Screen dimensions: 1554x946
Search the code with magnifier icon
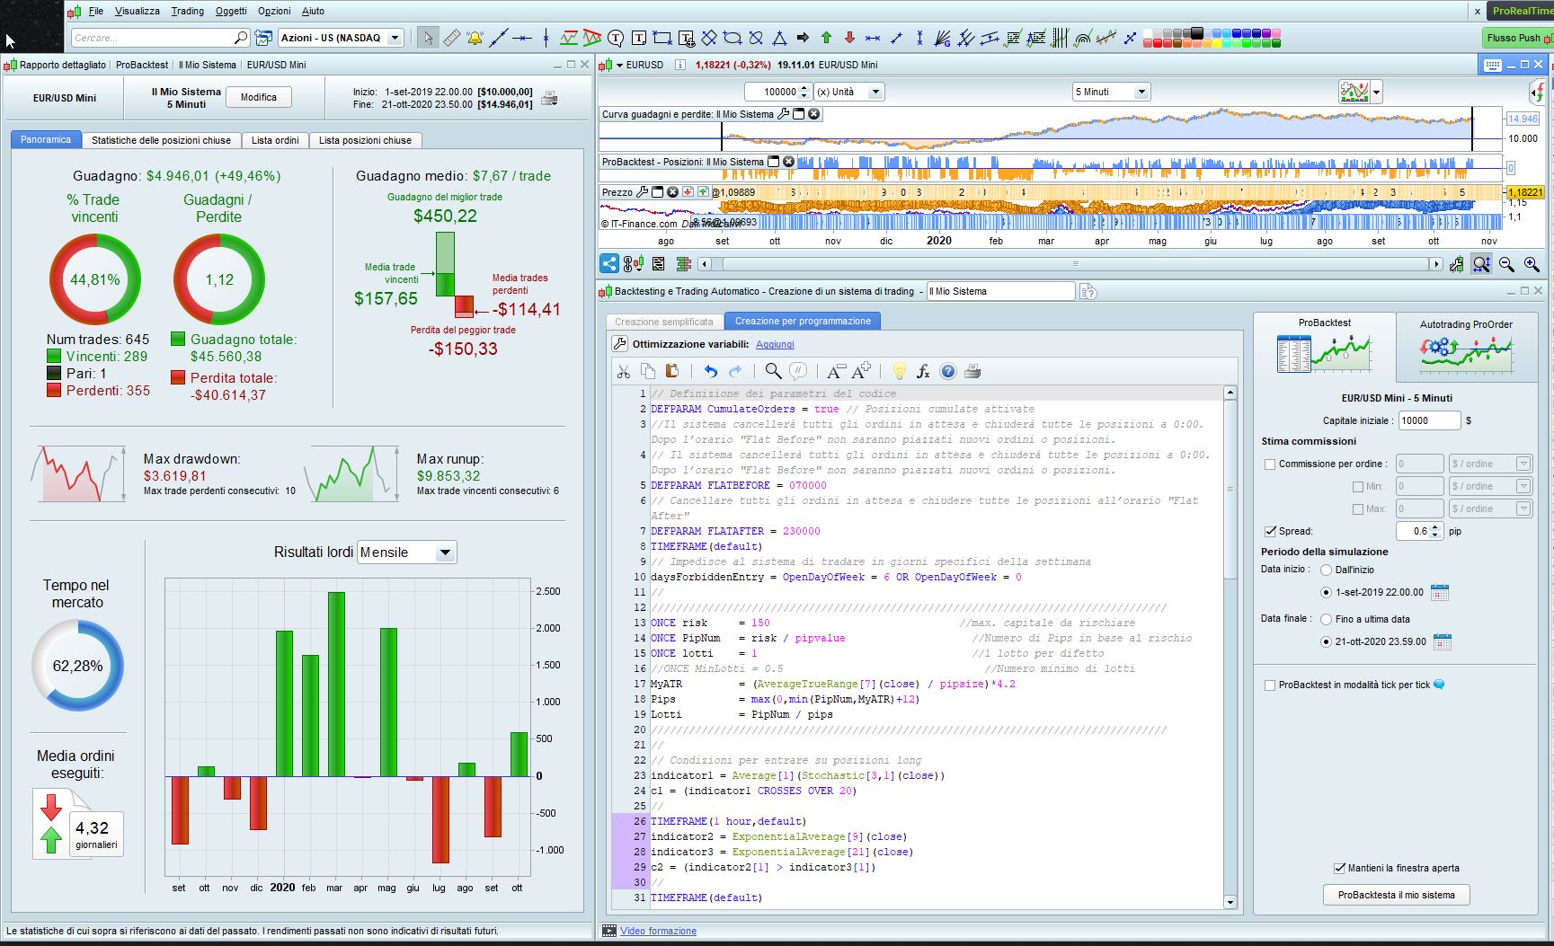(x=773, y=371)
